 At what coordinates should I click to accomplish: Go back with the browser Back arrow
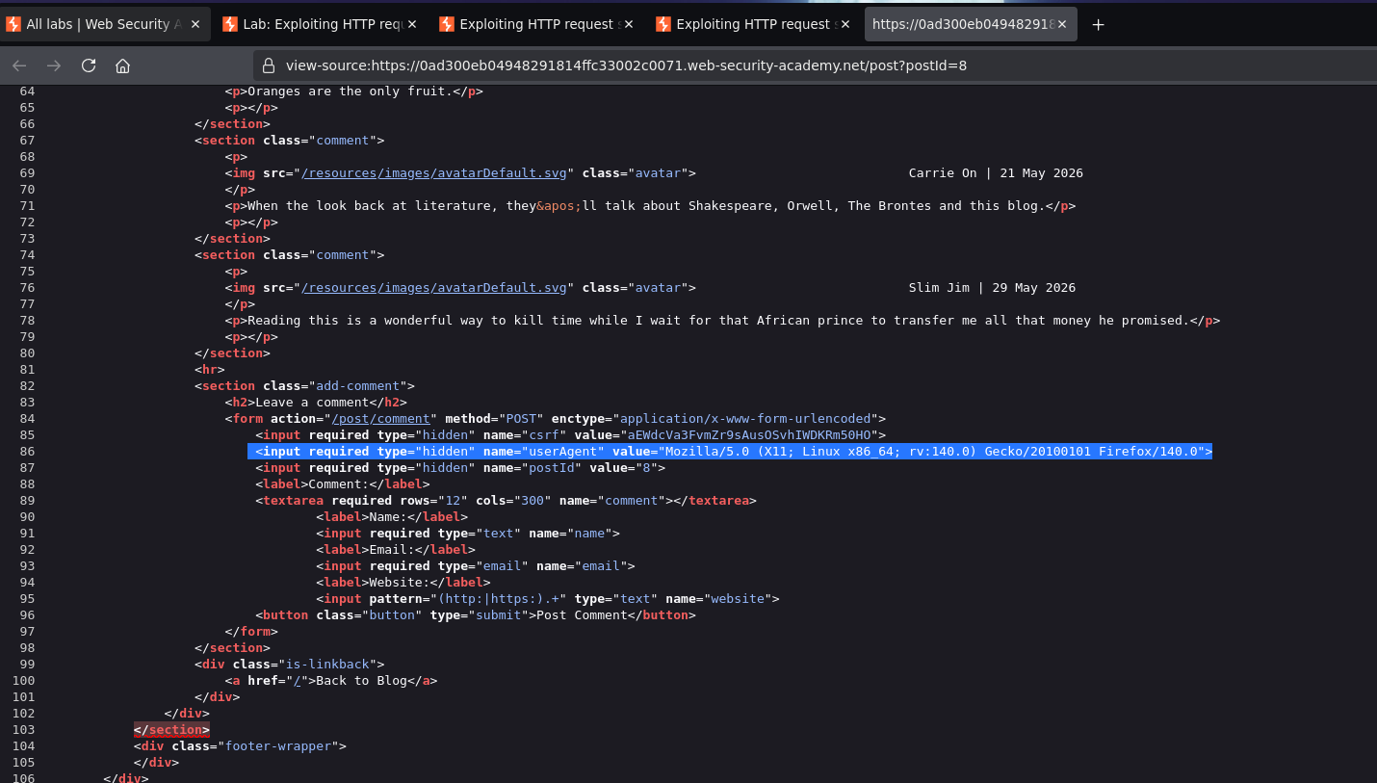pos(19,65)
